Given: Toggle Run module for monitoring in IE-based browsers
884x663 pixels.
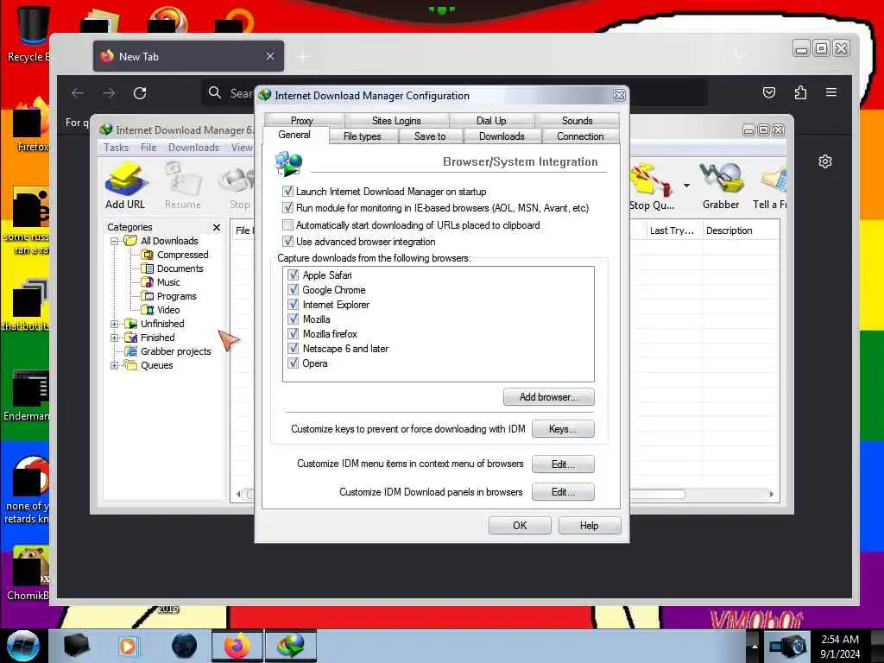Looking at the screenshot, I should (x=288, y=207).
